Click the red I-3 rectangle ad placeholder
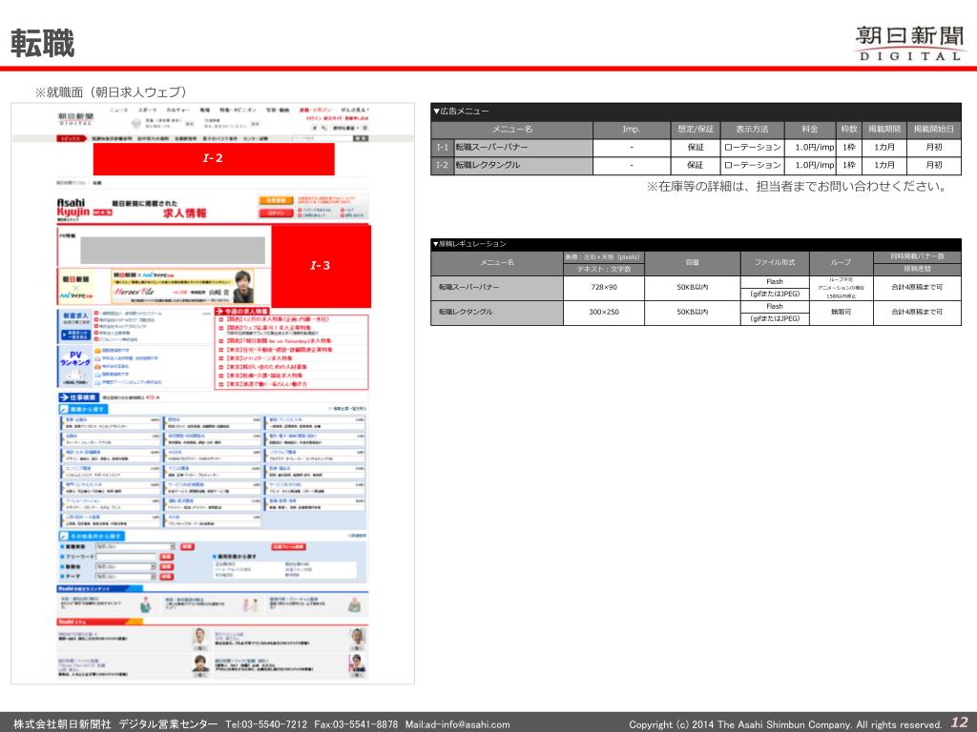The width and height of the screenshot is (977, 732). point(321,266)
